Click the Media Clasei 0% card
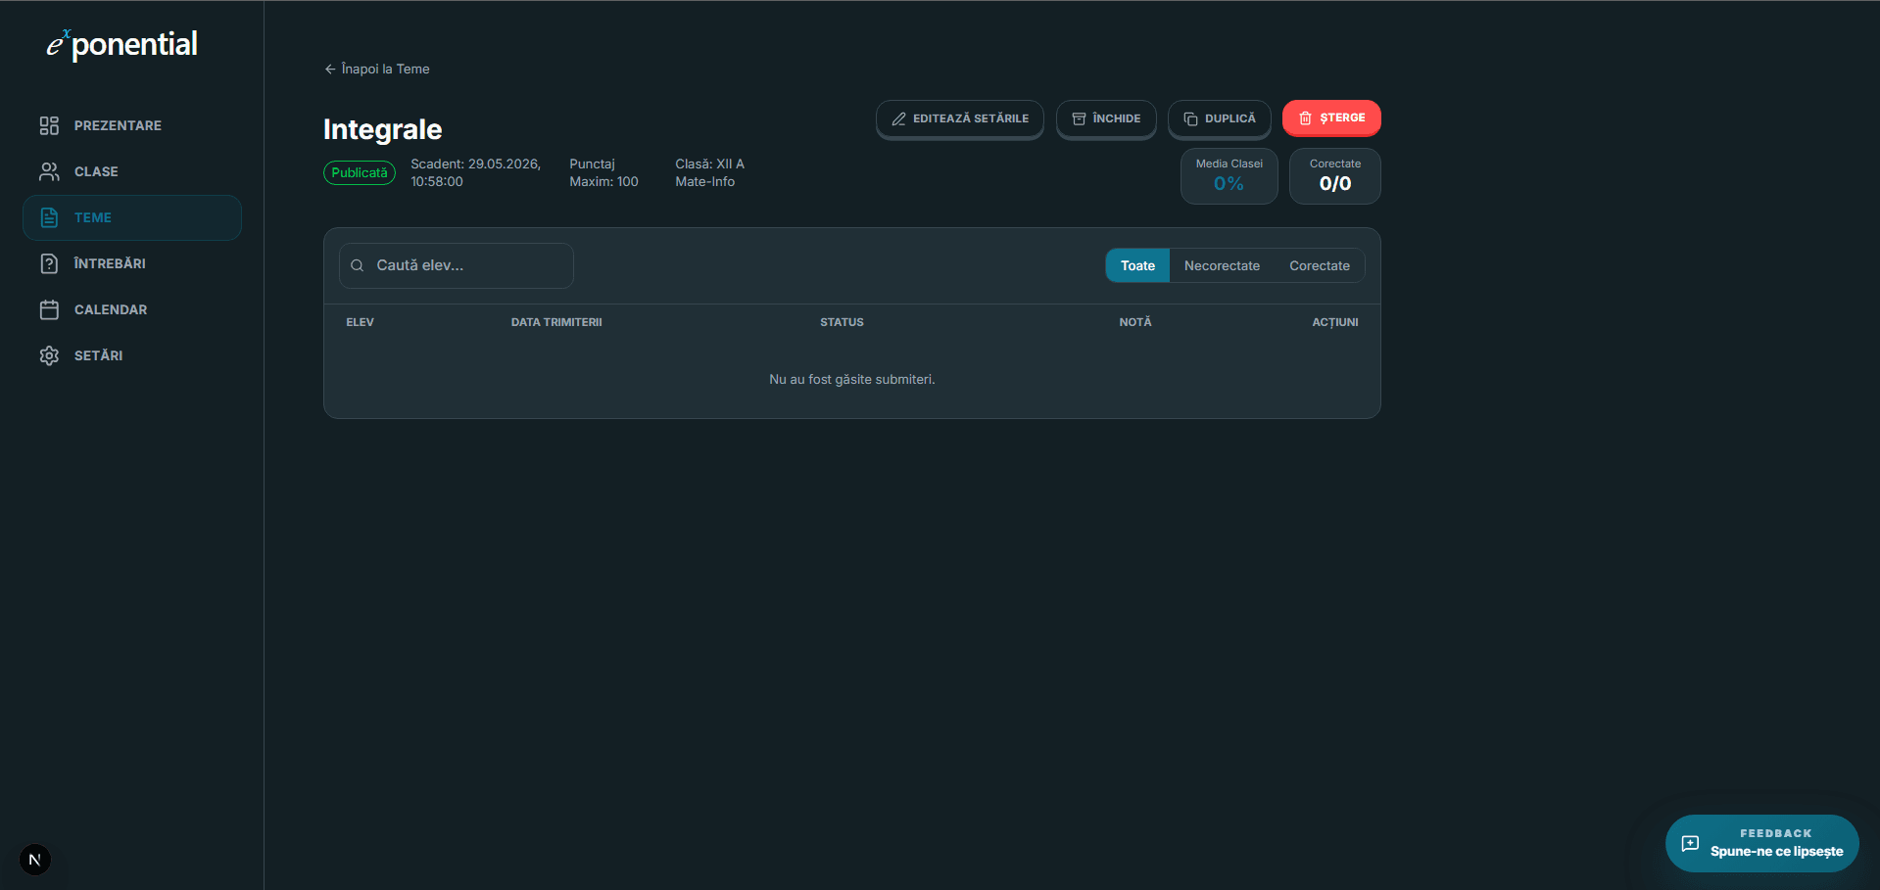Screen dimensions: 1880x890 click(x=1229, y=176)
